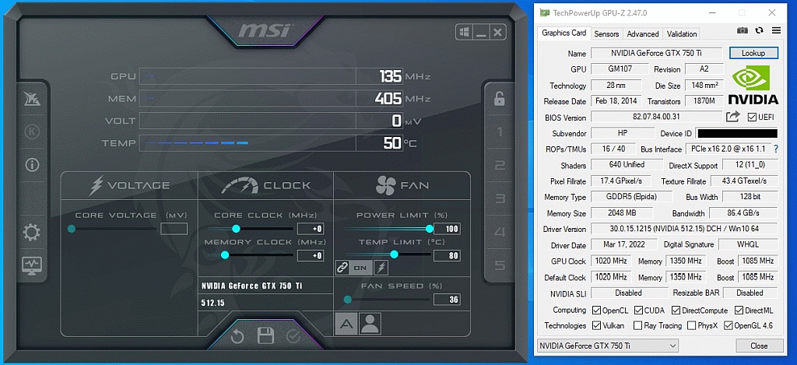Click the Power Limit slider handle

[430, 229]
